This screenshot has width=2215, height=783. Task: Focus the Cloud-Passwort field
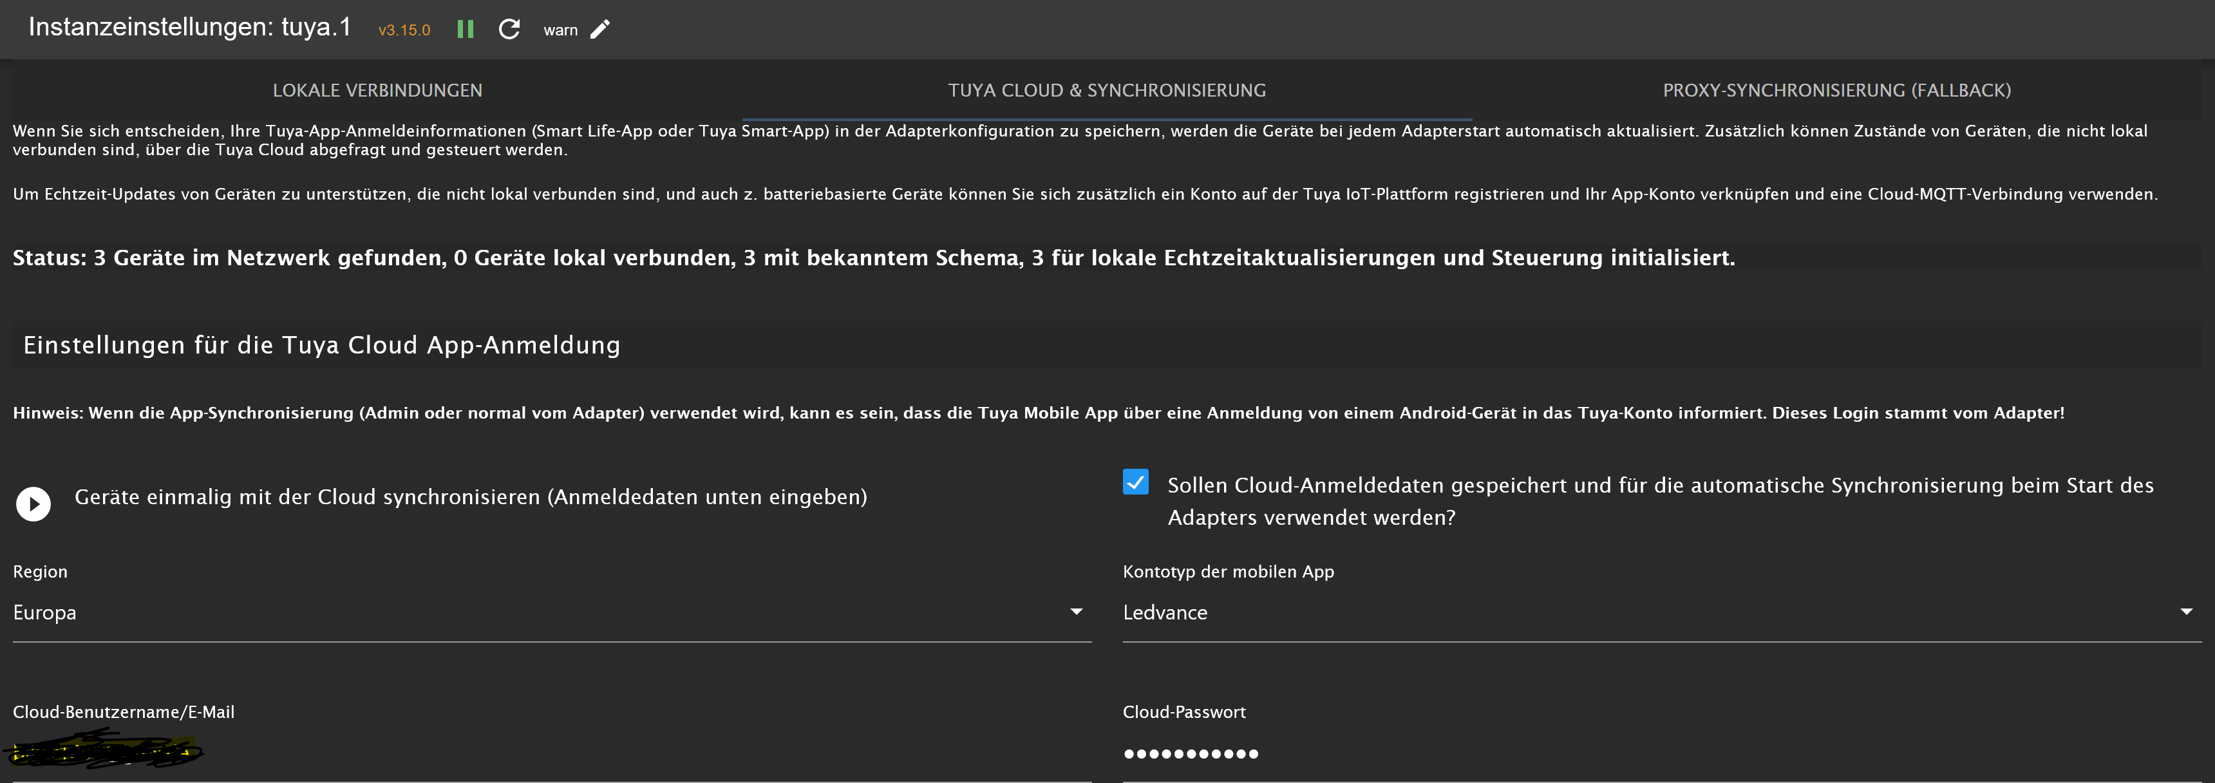click(x=1659, y=754)
